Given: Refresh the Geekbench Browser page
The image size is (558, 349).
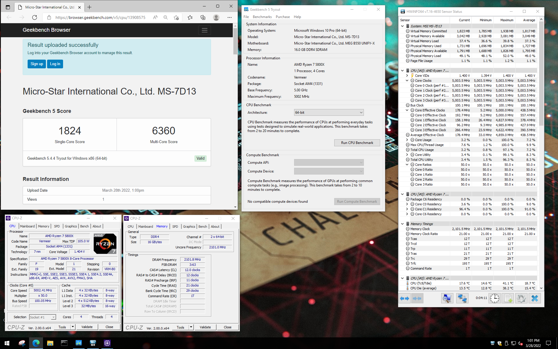Looking at the screenshot, I should coord(35,17).
